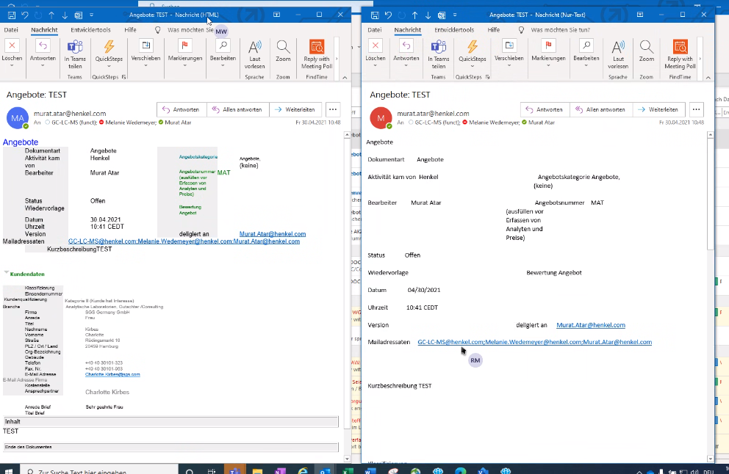The height and width of the screenshot is (474, 729).
Task: Open Verschieben dropdown arrow in right window
Action: [509, 65]
